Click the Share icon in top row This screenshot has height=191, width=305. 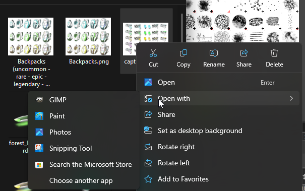[243, 53]
